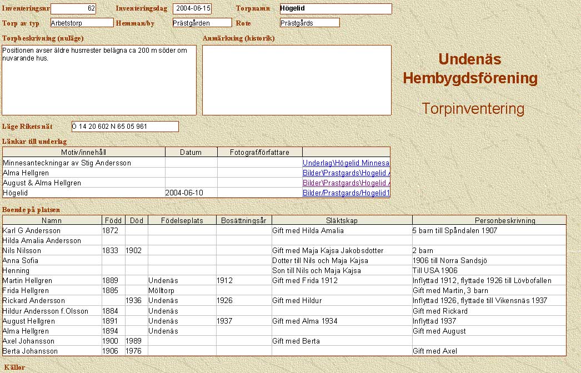
Task: Click the Personbeskrivning column header
Action: click(x=488, y=220)
